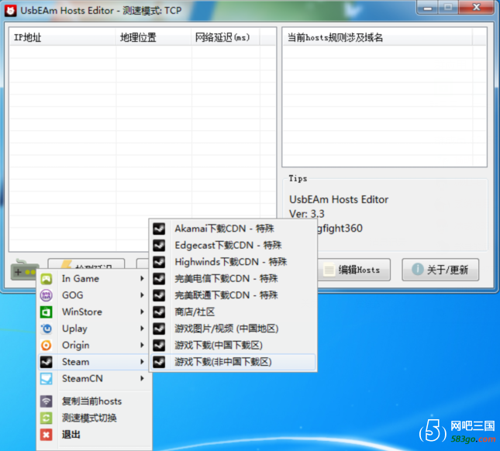Expand the In Game submenu arrow
This screenshot has width=500, height=451.
point(142,278)
